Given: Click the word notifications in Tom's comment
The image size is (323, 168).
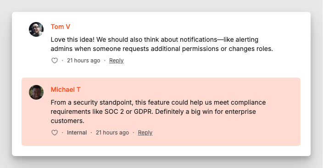Looking at the screenshot, I should (x=198, y=39).
